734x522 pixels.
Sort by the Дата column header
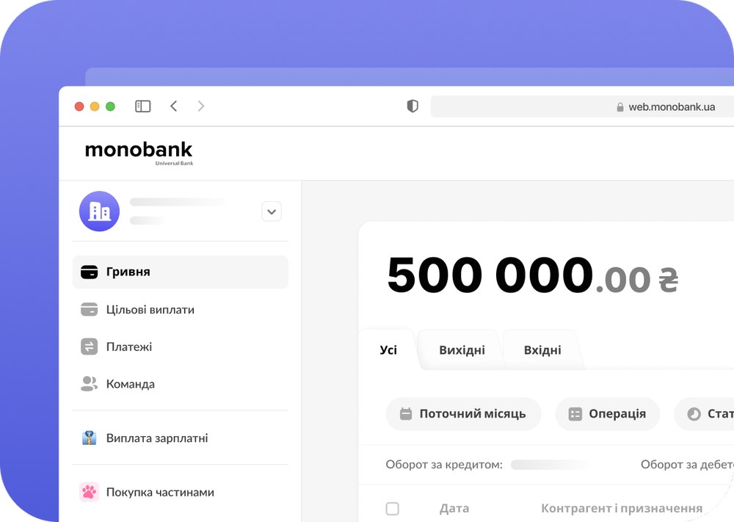pyautogui.click(x=454, y=509)
